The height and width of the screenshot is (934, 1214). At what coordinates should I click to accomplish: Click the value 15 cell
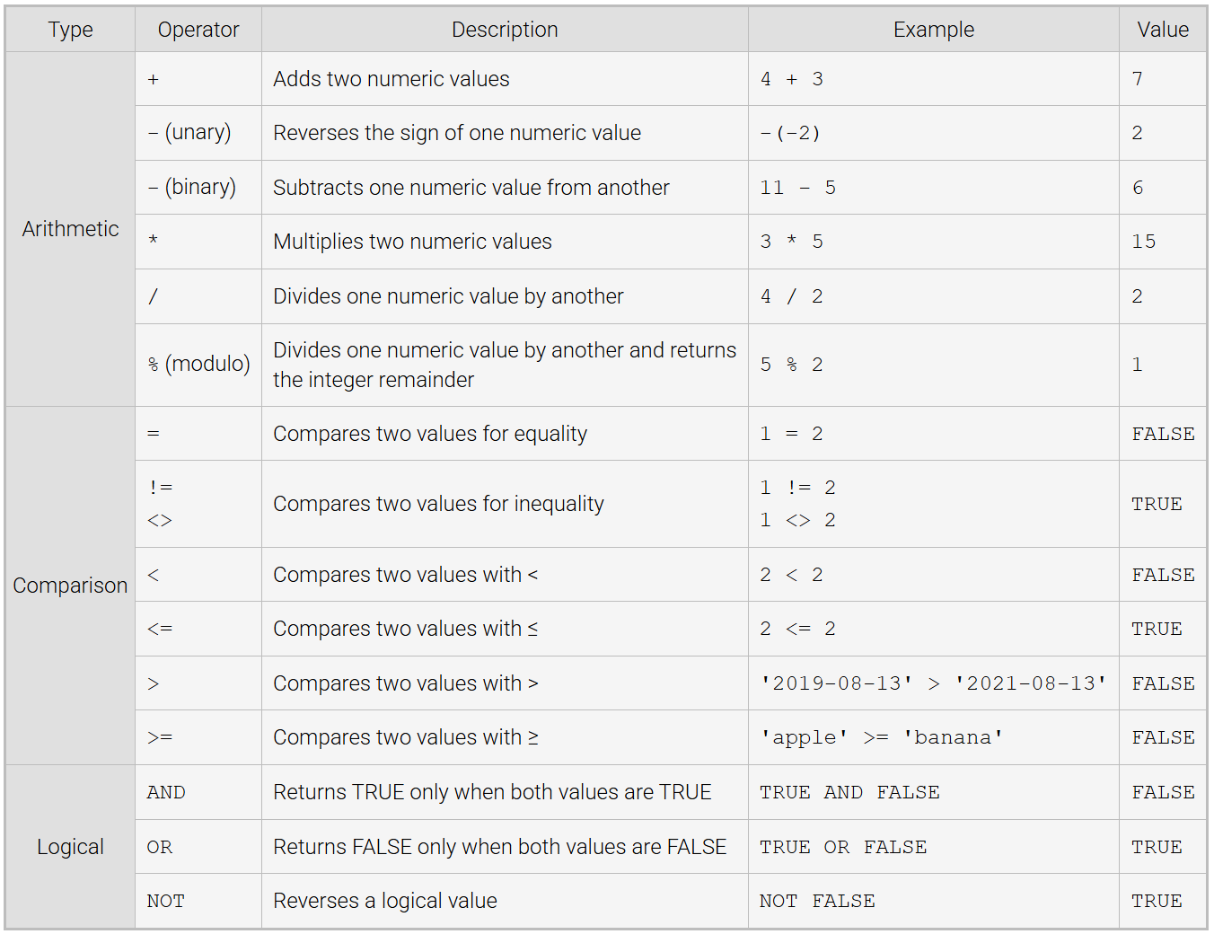1143,242
